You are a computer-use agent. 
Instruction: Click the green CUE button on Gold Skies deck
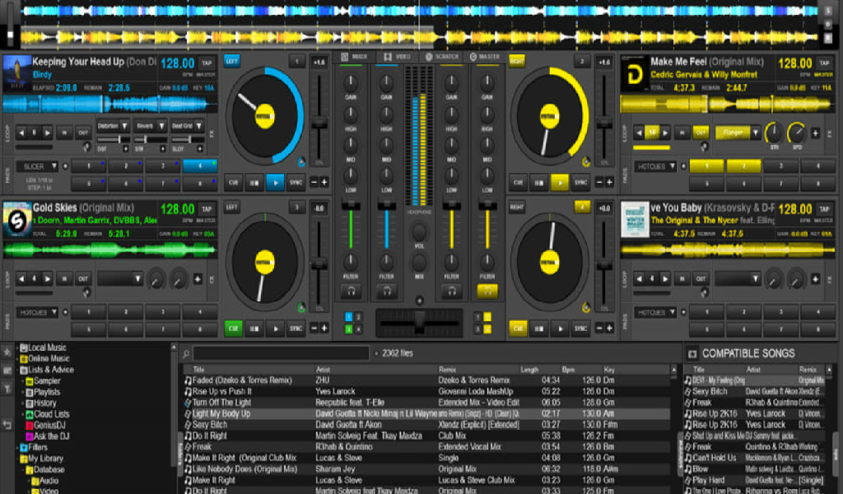coord(233,329)
